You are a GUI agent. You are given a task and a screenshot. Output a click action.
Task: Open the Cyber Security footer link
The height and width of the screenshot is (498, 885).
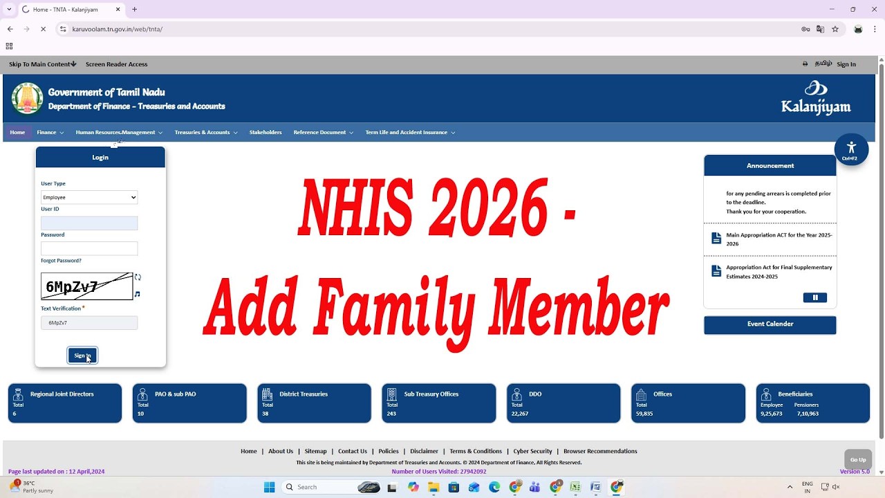(532, 451)
